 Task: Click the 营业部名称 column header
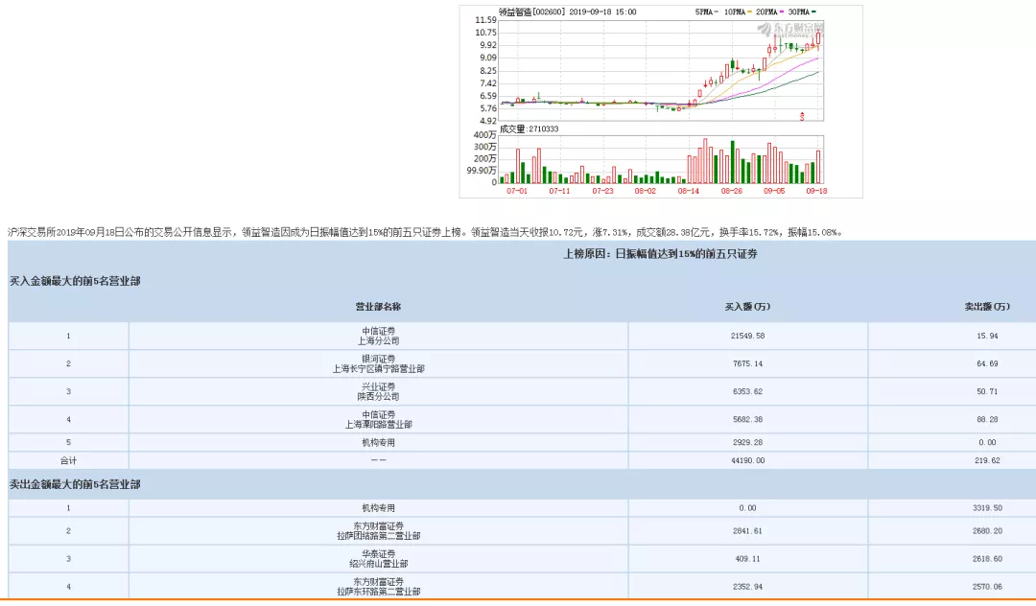coord(378,307)
